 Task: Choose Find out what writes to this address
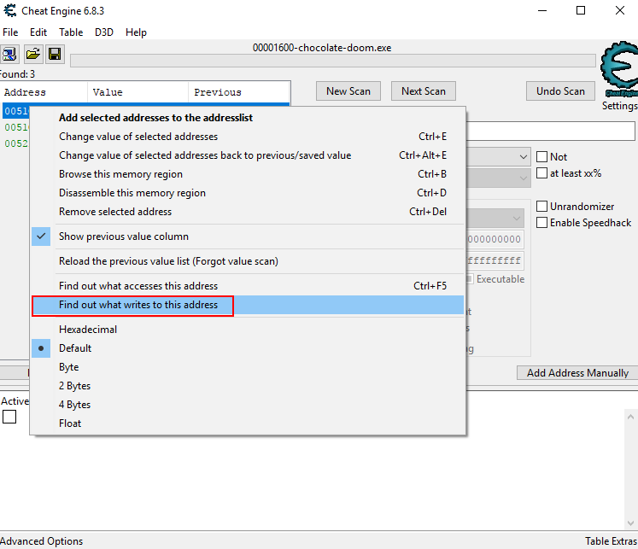click(138, 305)
